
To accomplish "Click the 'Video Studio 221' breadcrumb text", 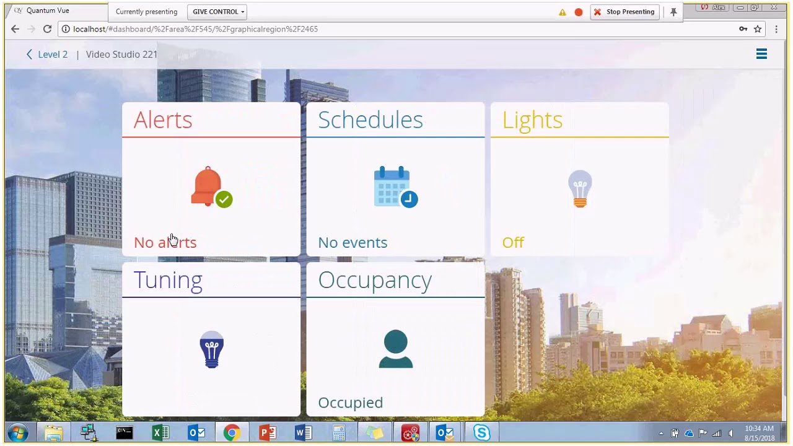I will point(121,55).
